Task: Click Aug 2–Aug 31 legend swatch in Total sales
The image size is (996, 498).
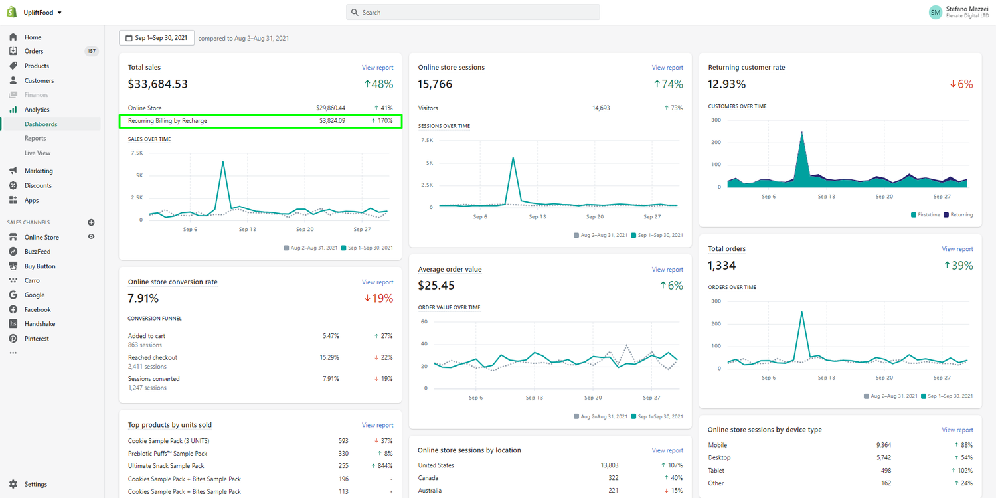Action: tap(286, 248)
